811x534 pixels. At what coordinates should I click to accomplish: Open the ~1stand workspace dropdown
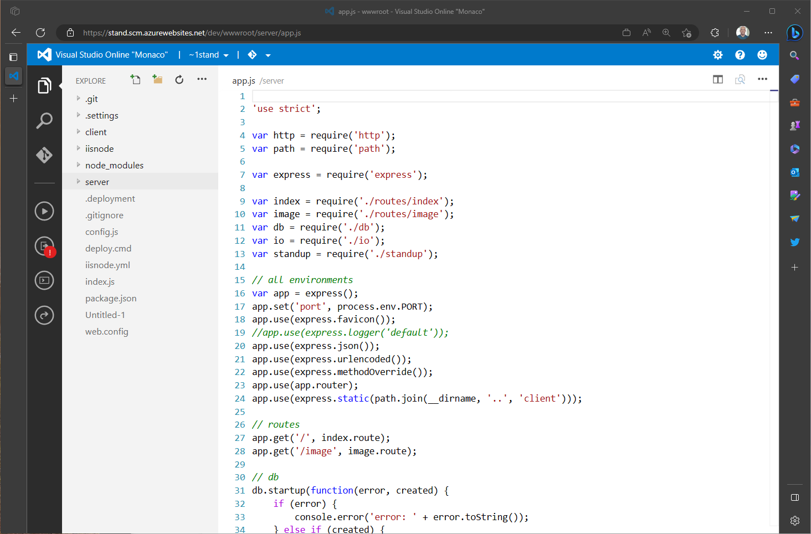[208, 54]
